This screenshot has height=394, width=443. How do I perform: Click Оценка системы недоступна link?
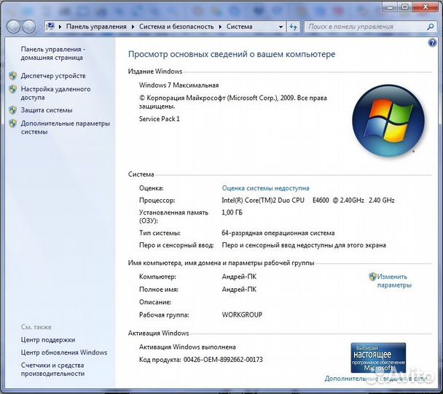click(265, 188)
